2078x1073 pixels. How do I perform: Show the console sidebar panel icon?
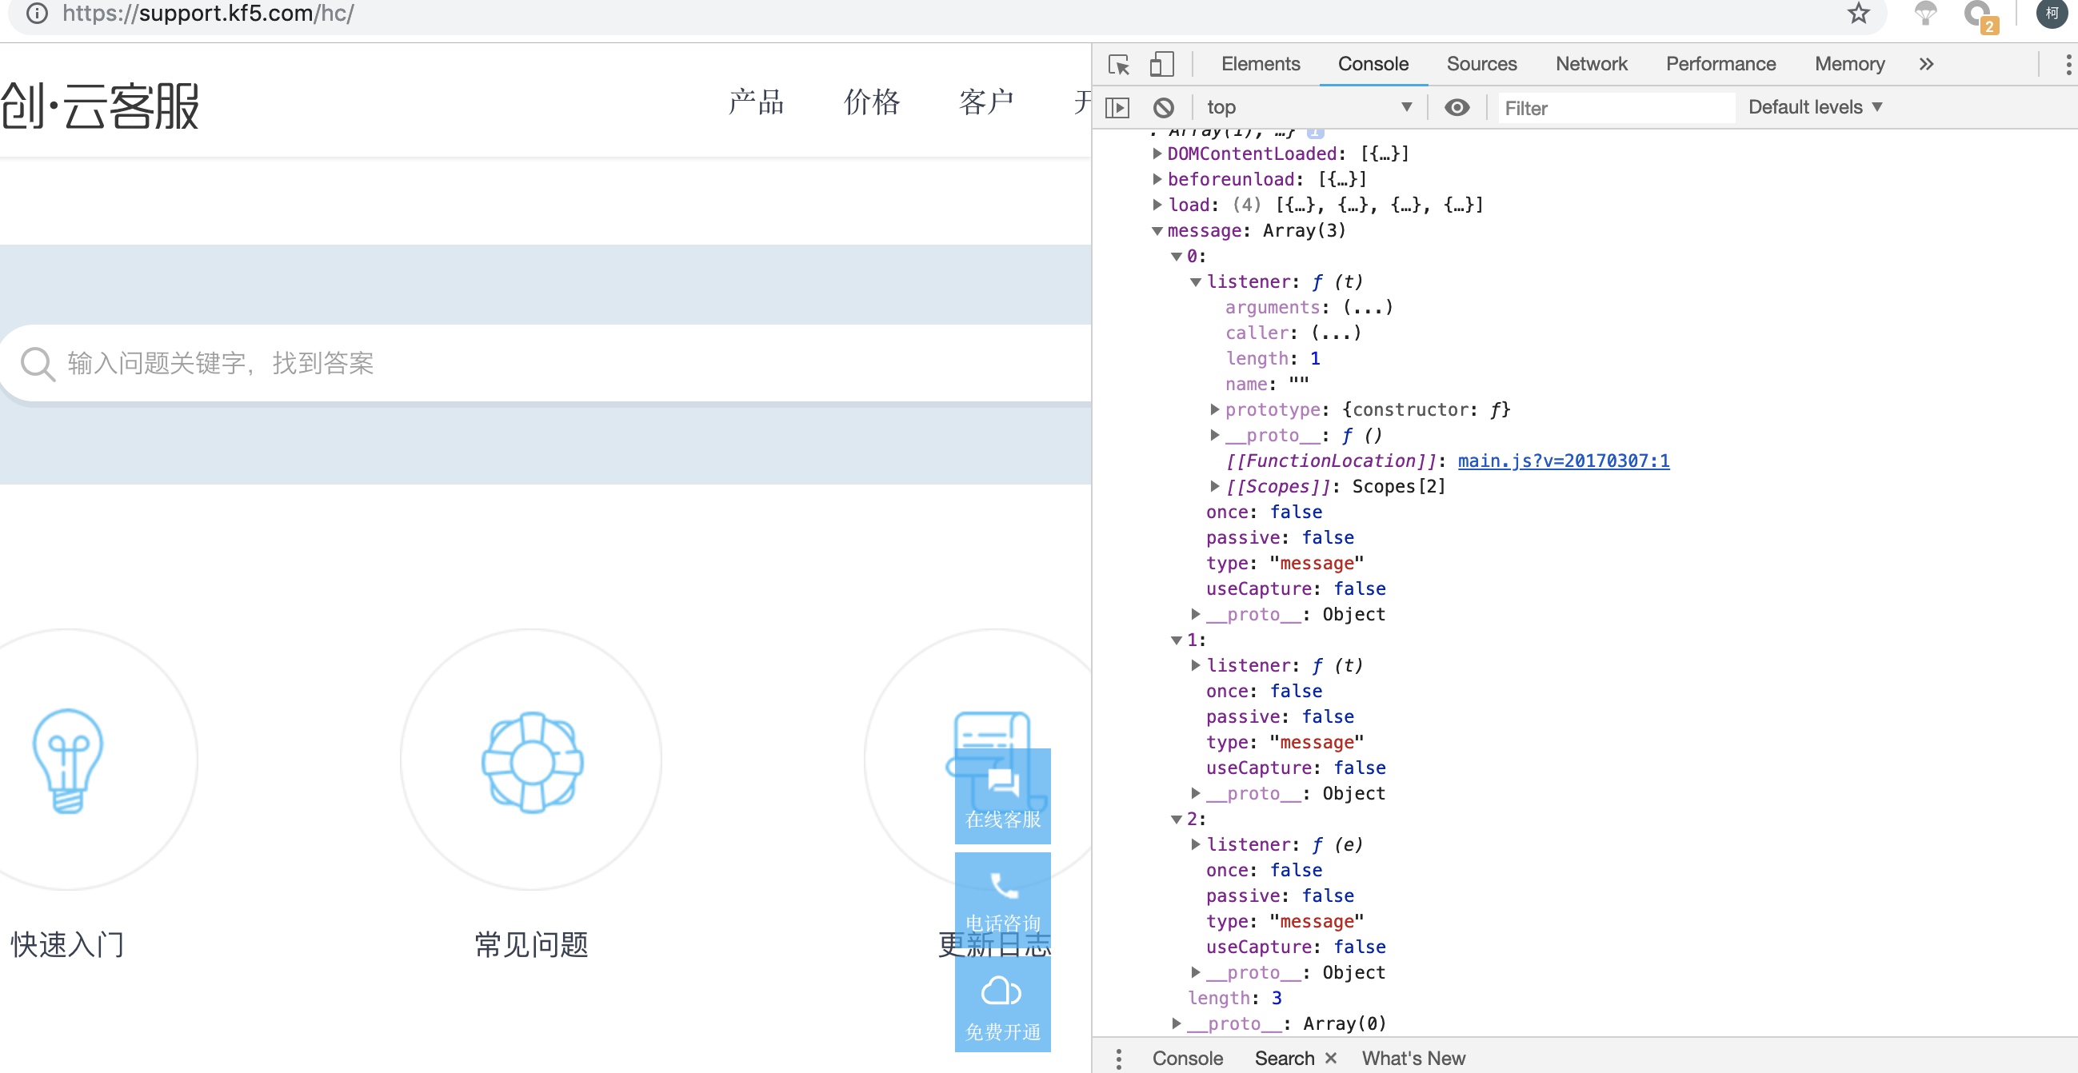(1117, 107)
